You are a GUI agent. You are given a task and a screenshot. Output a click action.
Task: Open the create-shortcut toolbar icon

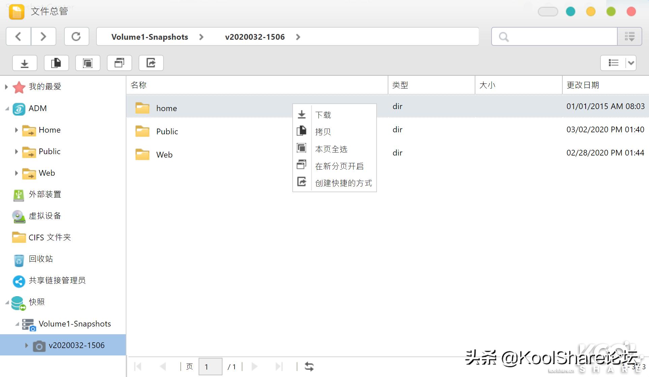151,63
